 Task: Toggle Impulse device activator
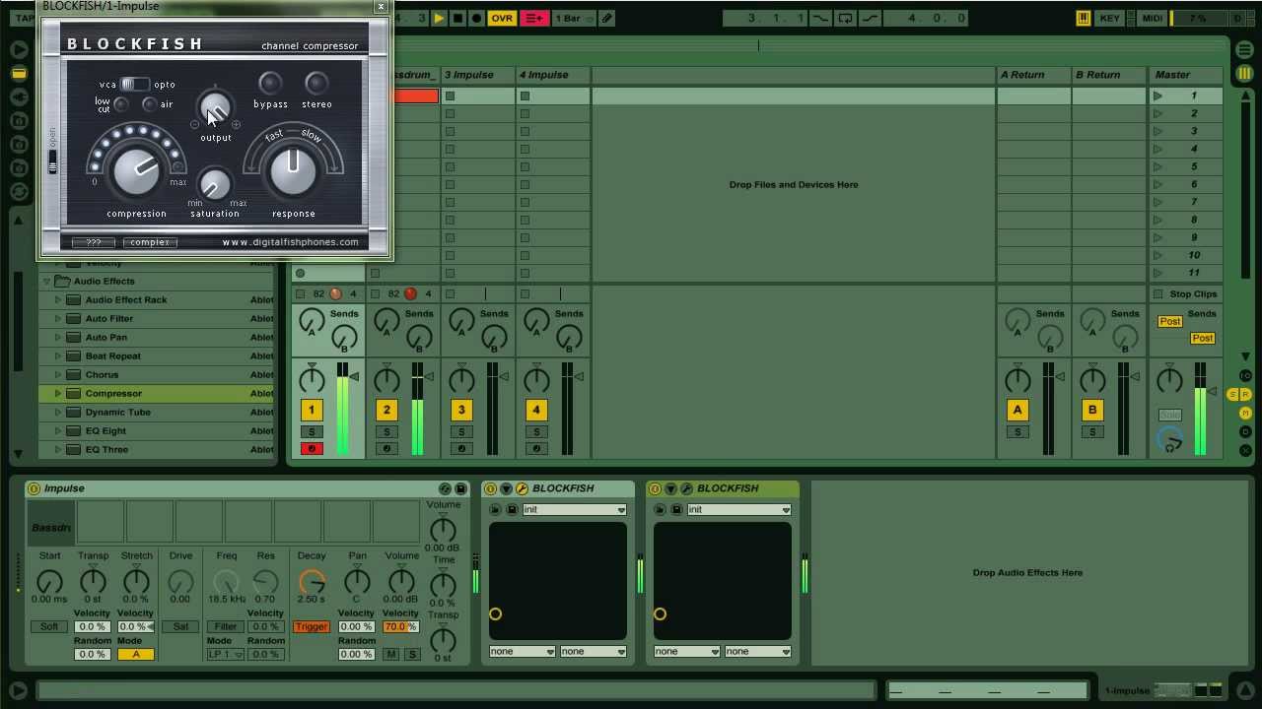tap(34, 488)
